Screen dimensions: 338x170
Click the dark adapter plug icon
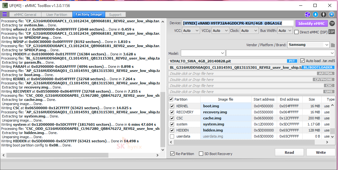tap(323, 14)
